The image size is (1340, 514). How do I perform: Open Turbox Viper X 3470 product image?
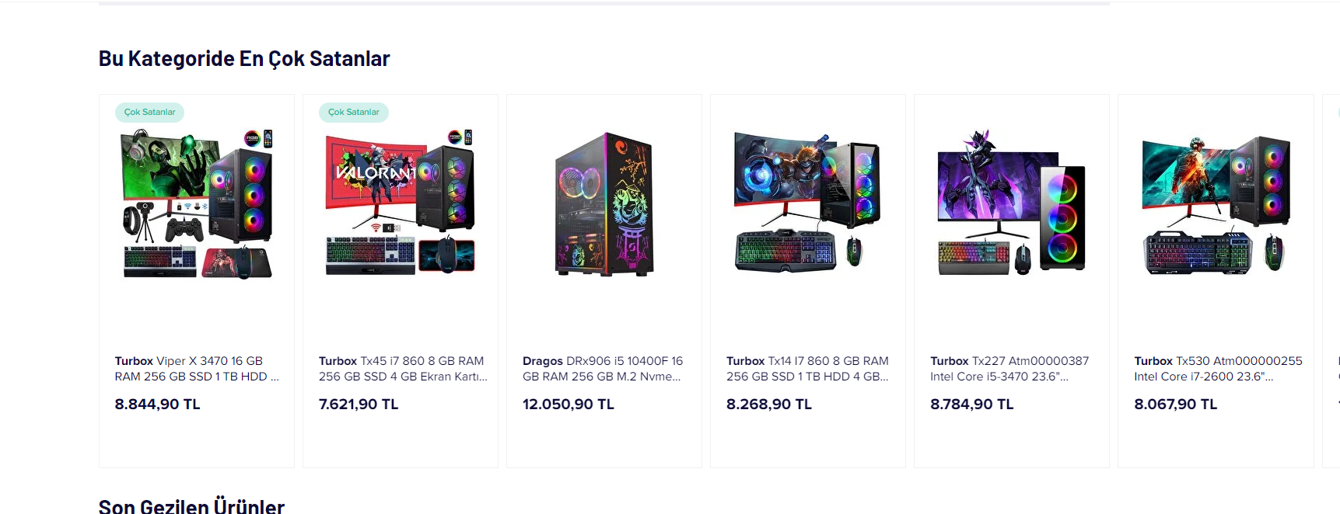click(197, 204)
